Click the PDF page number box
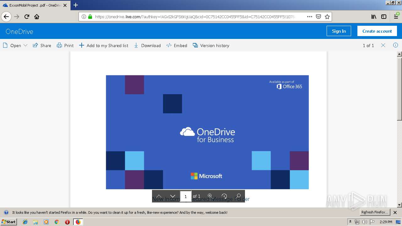 pyautogui.click(x=186, y=196)
